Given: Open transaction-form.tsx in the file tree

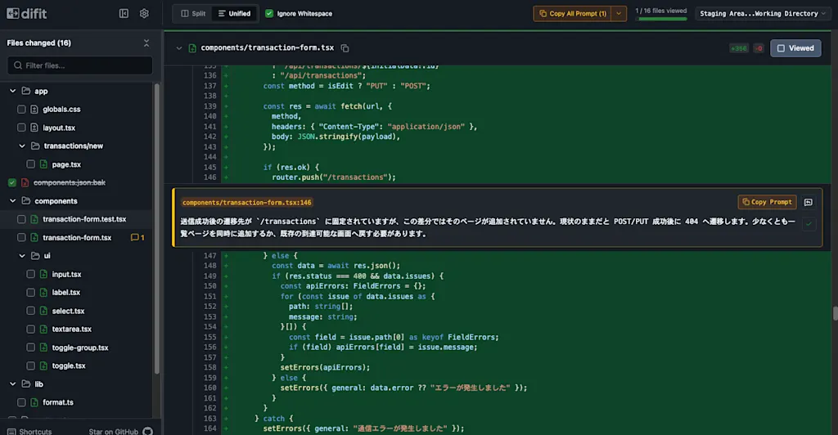Looking at the screenshot, I should tap(77, 237).
